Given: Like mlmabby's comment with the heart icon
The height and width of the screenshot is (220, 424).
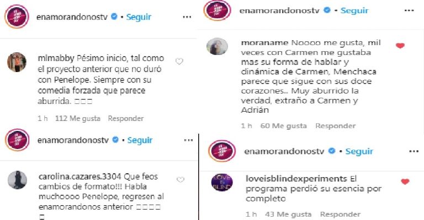Looking at the screenshot, I should 179,62.
